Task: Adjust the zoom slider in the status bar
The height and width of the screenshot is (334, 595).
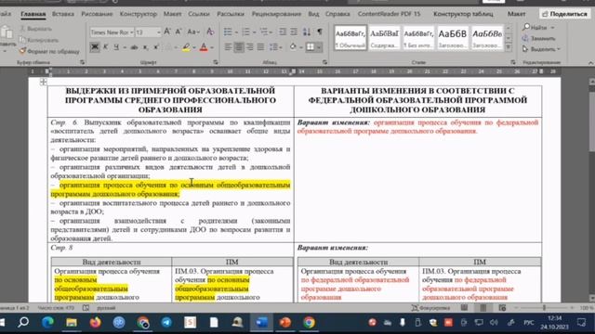Action: [544, 308]
